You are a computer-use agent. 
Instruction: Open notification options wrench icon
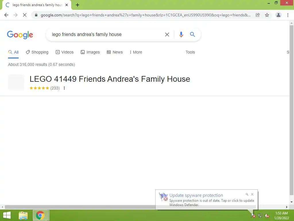click(x=247, y=194)
